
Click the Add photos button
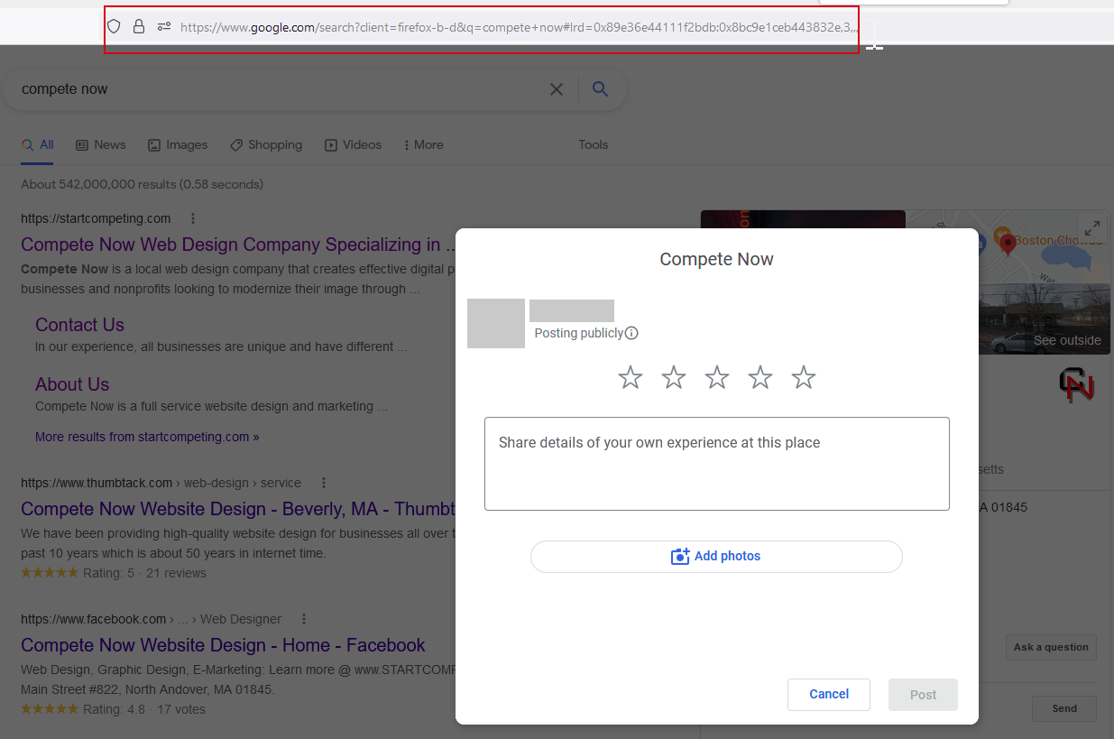(x=716, y=557)
